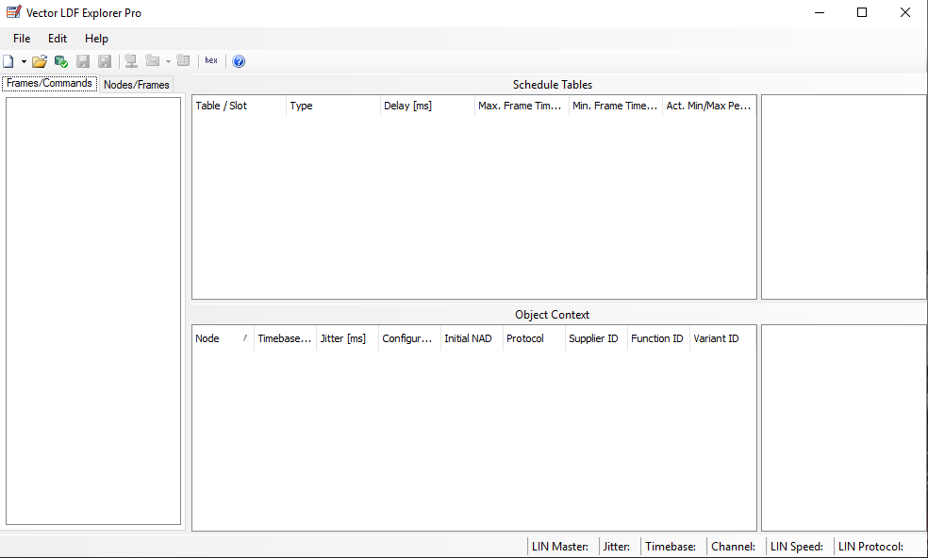Click the Max. Frame Time column header
Viewport: 928px width, 558px height.
coord(522,106)
